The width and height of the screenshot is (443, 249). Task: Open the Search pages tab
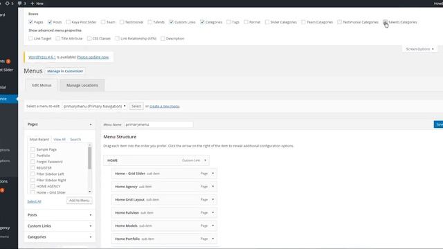click(75, 140)
